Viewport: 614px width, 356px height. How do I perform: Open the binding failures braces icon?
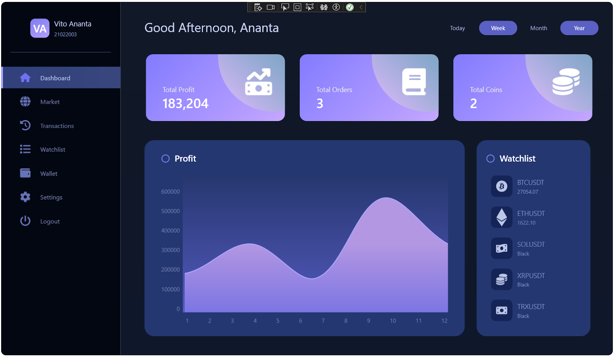coord(324,7)
